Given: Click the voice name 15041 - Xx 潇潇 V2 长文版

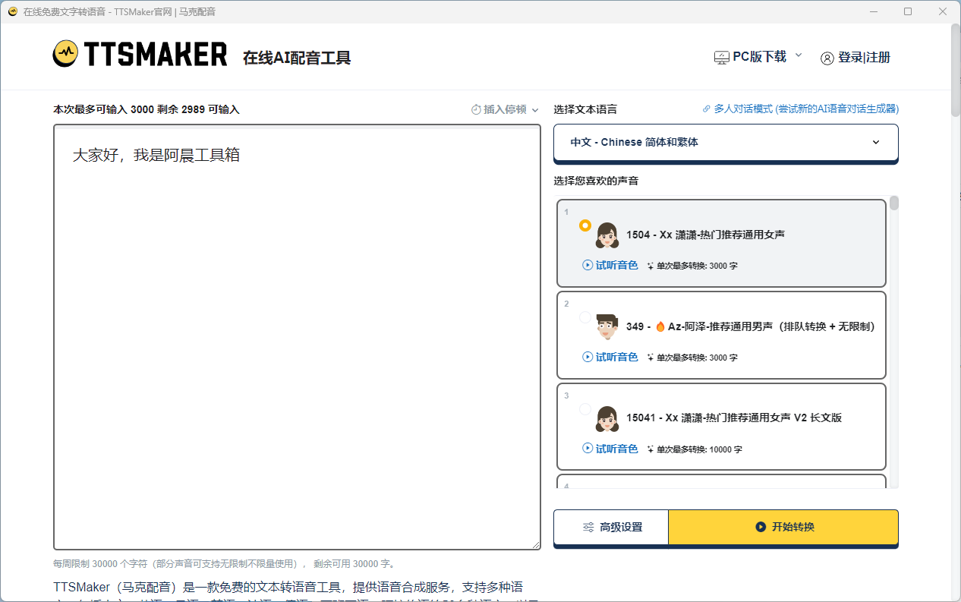Looking at the screenshot, I should [734, 418].
